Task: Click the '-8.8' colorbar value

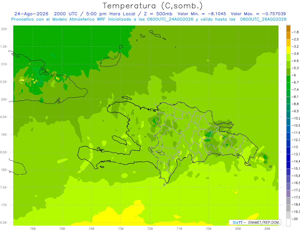Action: coord(295,104)
